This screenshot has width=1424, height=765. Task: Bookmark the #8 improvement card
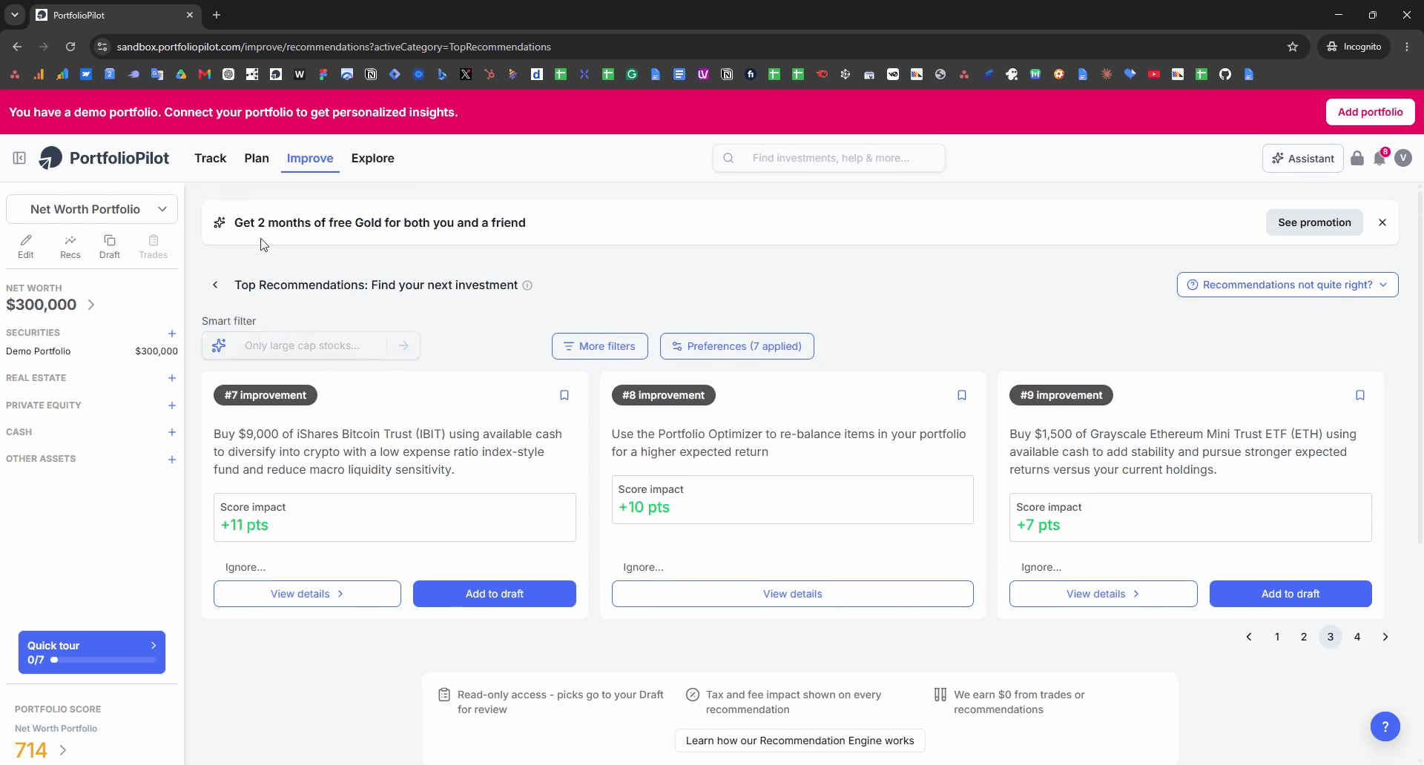[x=962, y=395]
